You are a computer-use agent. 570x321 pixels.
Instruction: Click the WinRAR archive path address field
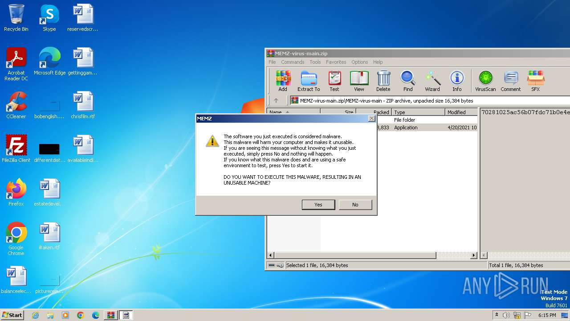[430, 101]
